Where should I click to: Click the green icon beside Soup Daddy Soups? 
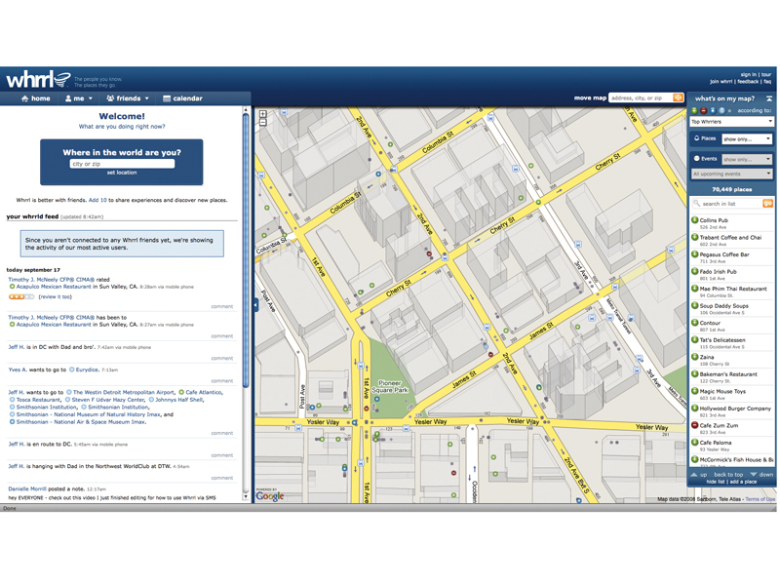694,305
